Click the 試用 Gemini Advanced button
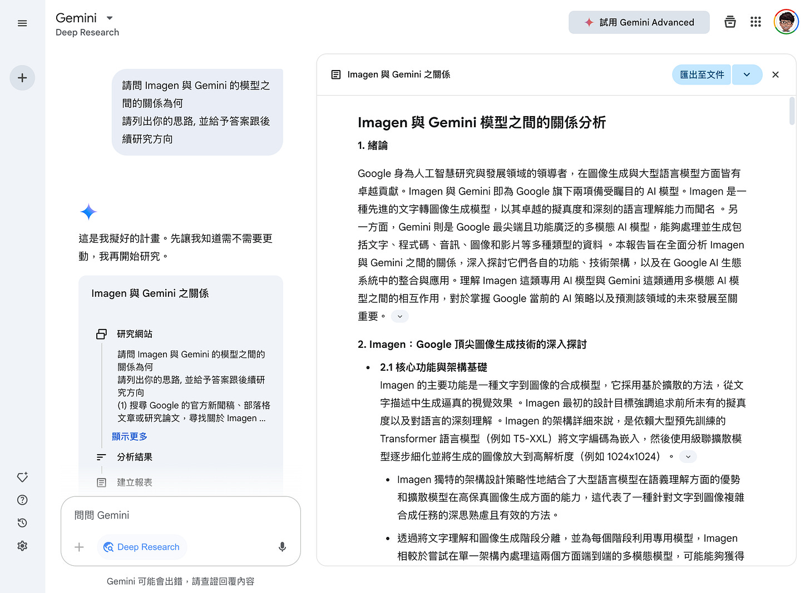 (x=639, y=22)
